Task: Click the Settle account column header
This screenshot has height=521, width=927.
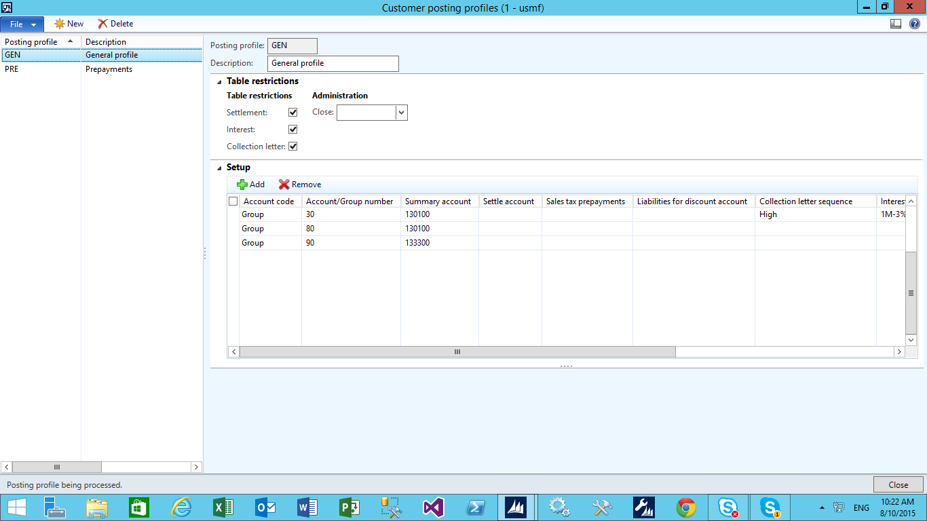Action: coord(510,201)
